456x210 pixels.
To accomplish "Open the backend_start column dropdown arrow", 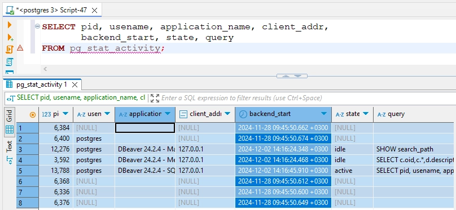I will click(324, 114).
